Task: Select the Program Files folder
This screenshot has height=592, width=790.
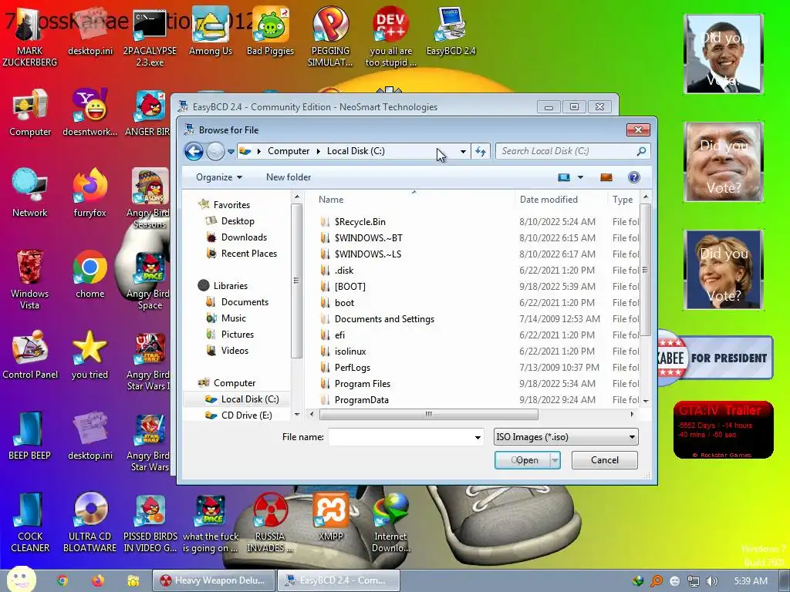Action: [363, 384]
